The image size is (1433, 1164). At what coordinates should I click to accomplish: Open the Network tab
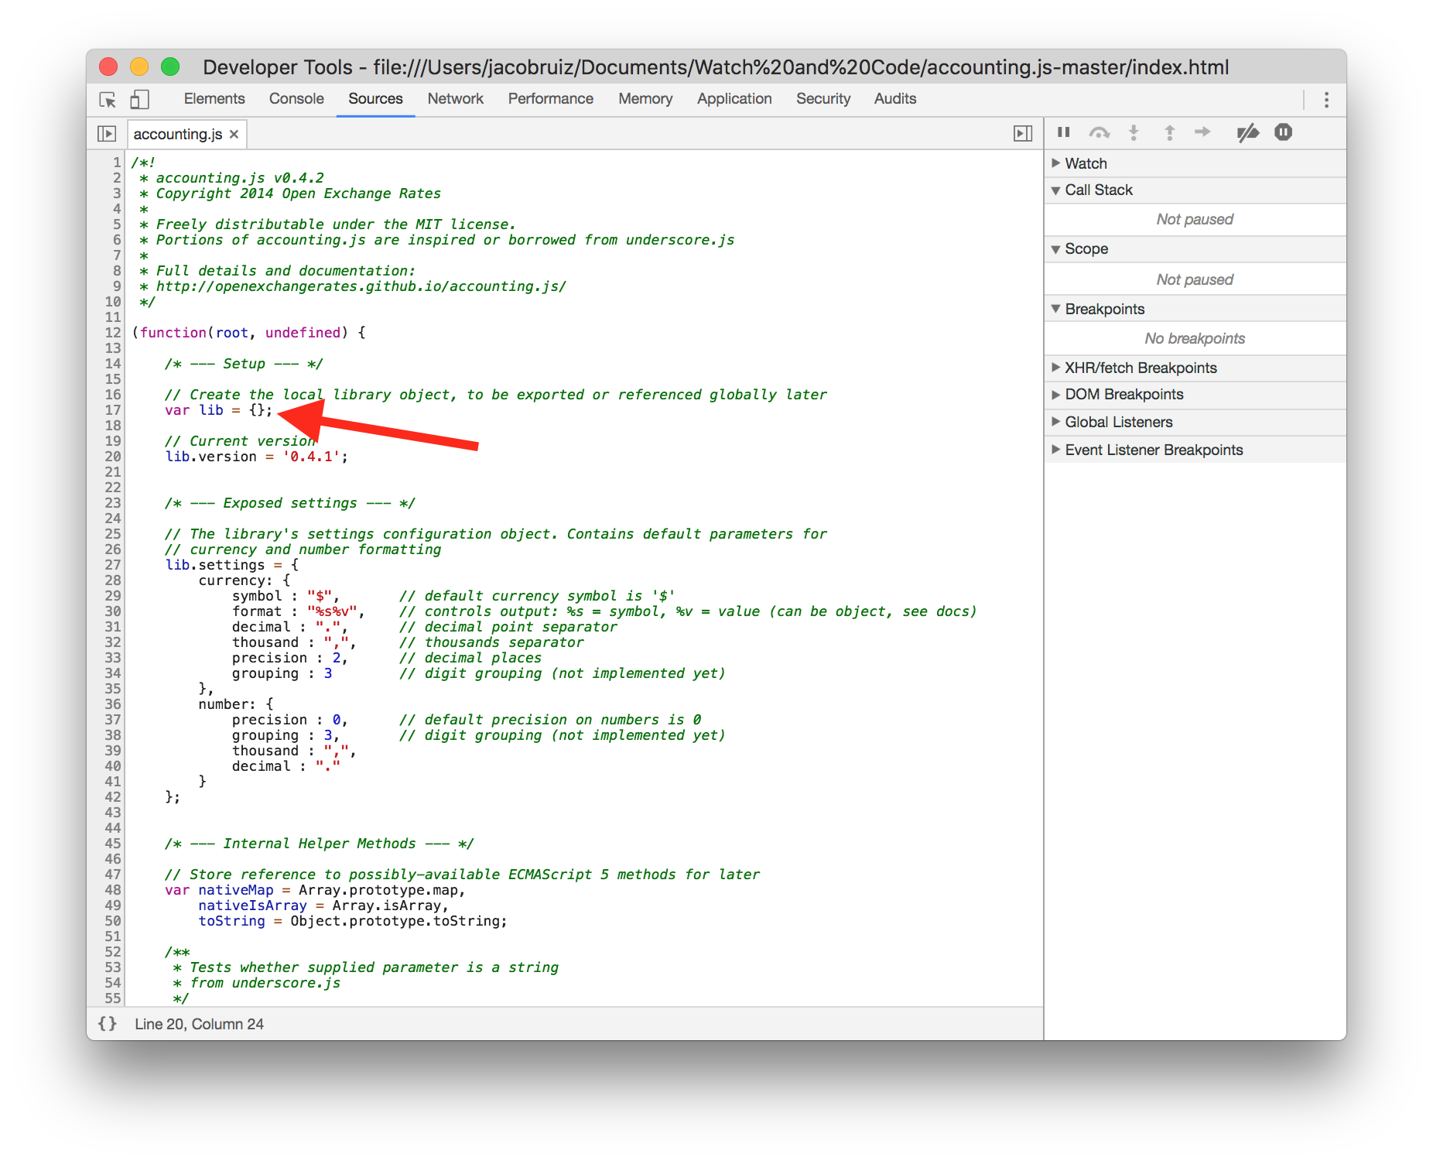(455, 98)
